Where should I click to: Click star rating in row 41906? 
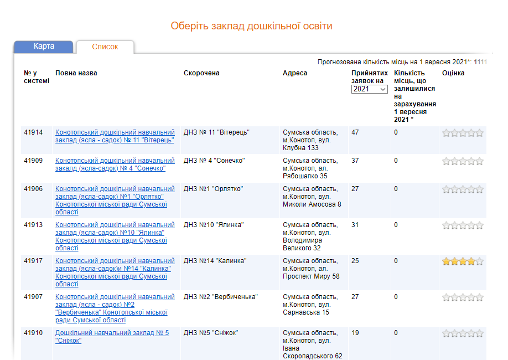coord(463,189)
